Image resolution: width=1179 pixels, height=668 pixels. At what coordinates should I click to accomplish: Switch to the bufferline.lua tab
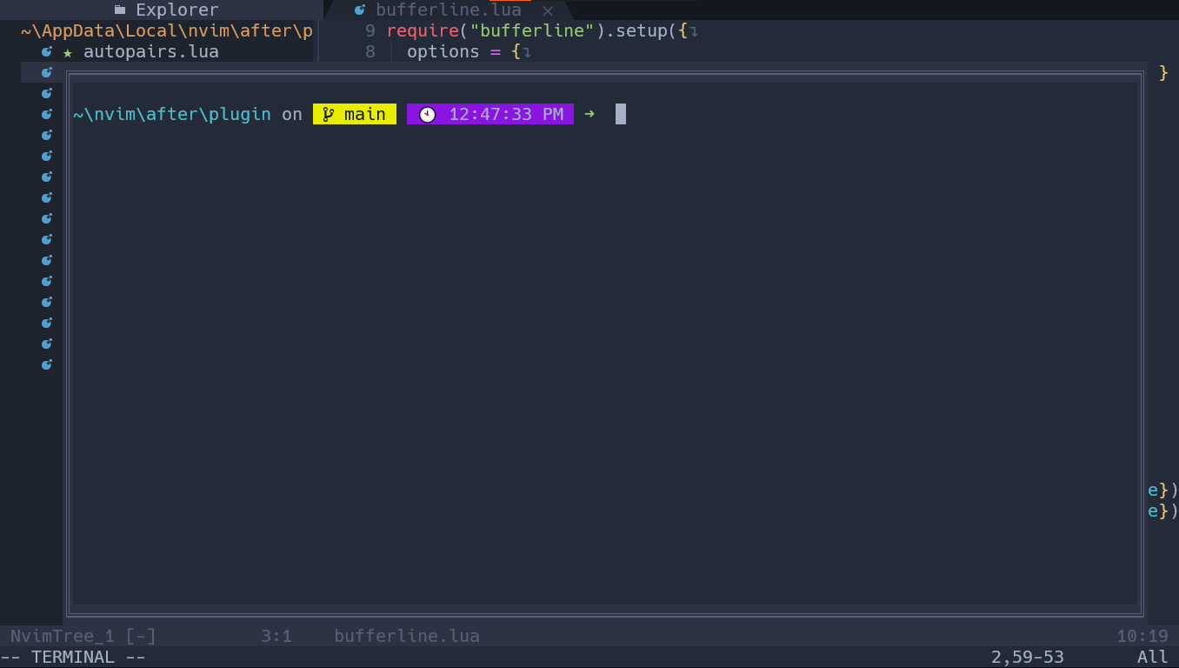point(448,10)
